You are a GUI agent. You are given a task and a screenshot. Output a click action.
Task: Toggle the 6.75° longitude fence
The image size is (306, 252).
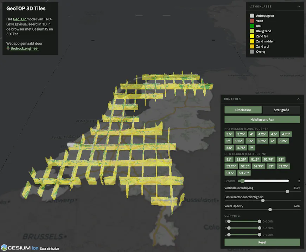tap(241, 148)
